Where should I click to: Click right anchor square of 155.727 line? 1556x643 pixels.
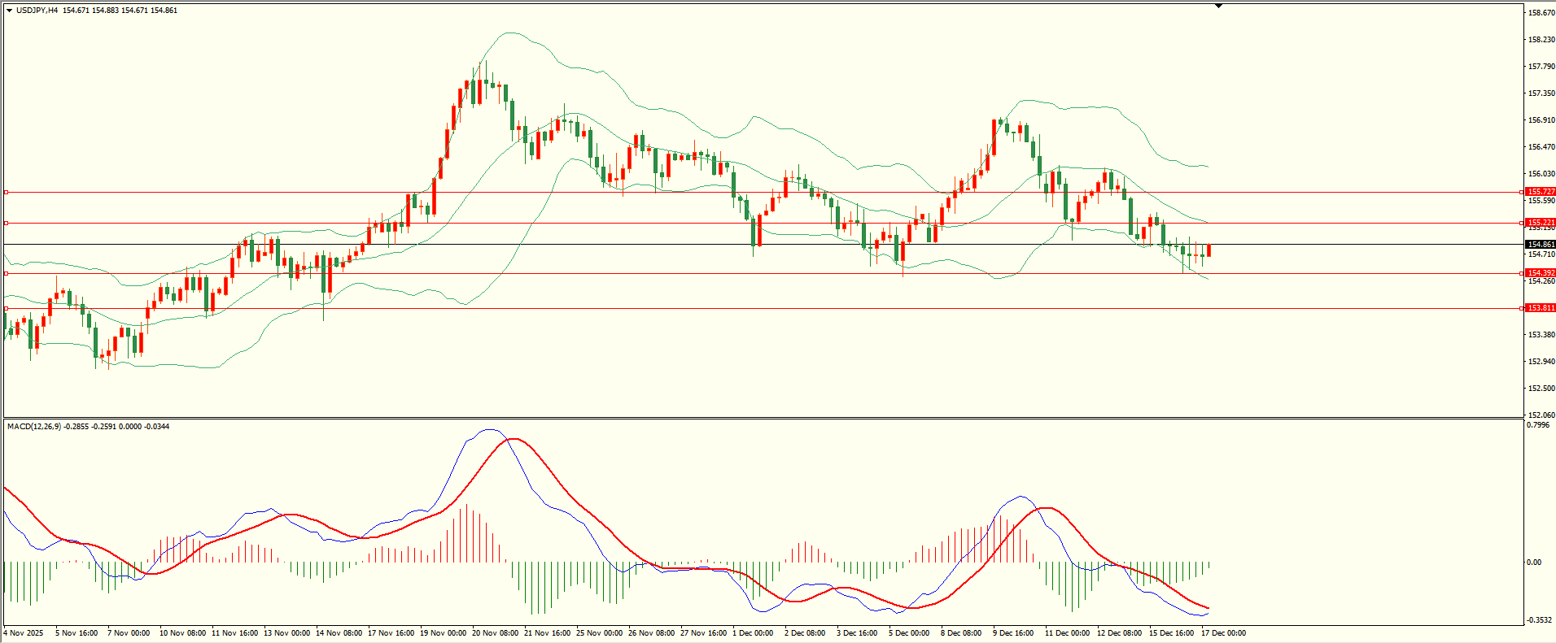(1522, 193)
